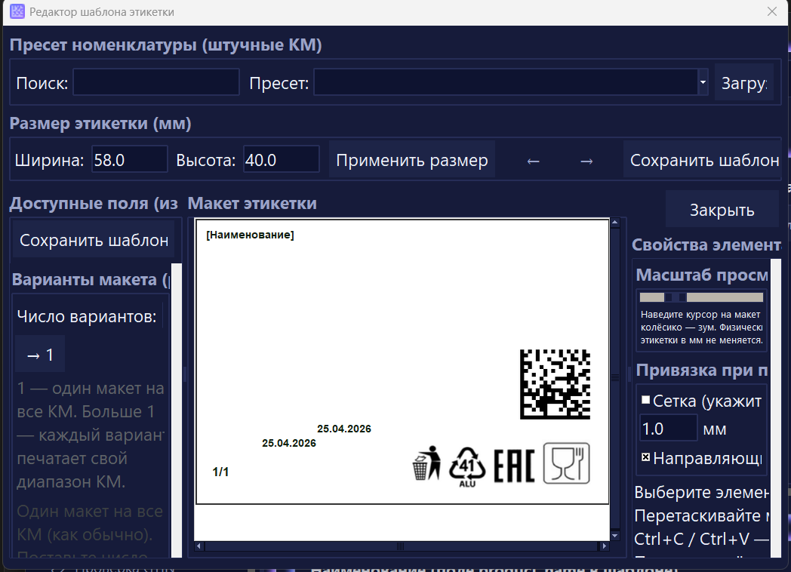The width and height of the screenshot is (791, 572).
Task: Click the Загрузить preset button
Action: click(x=744, y=82)
